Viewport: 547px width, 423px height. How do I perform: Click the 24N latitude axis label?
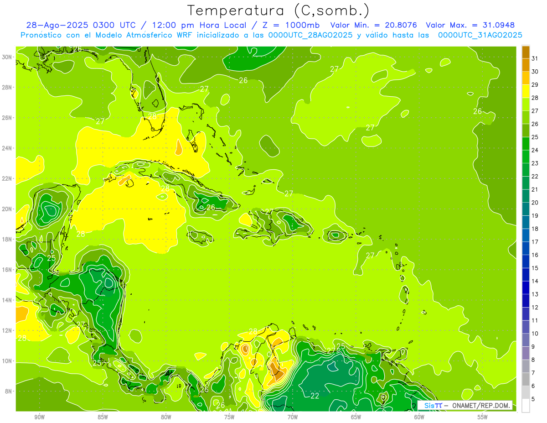click(x=7, y=148)
